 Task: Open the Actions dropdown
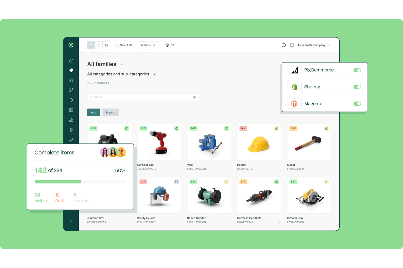(148, 45)
